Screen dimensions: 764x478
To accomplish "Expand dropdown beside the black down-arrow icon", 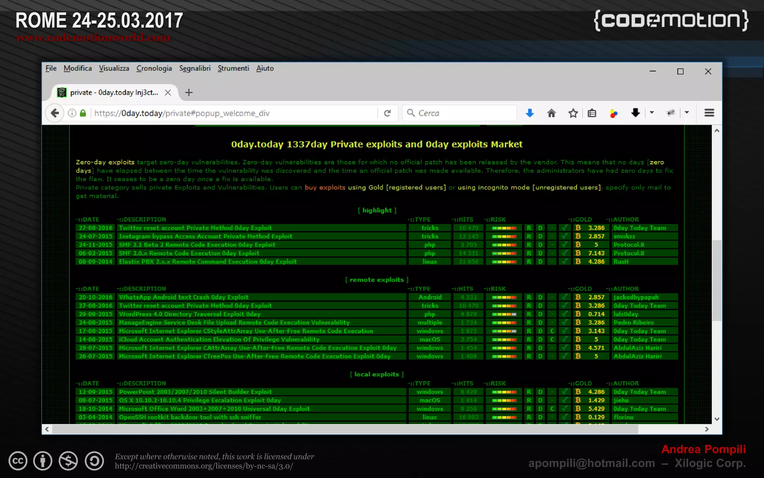I will (652, 113).
